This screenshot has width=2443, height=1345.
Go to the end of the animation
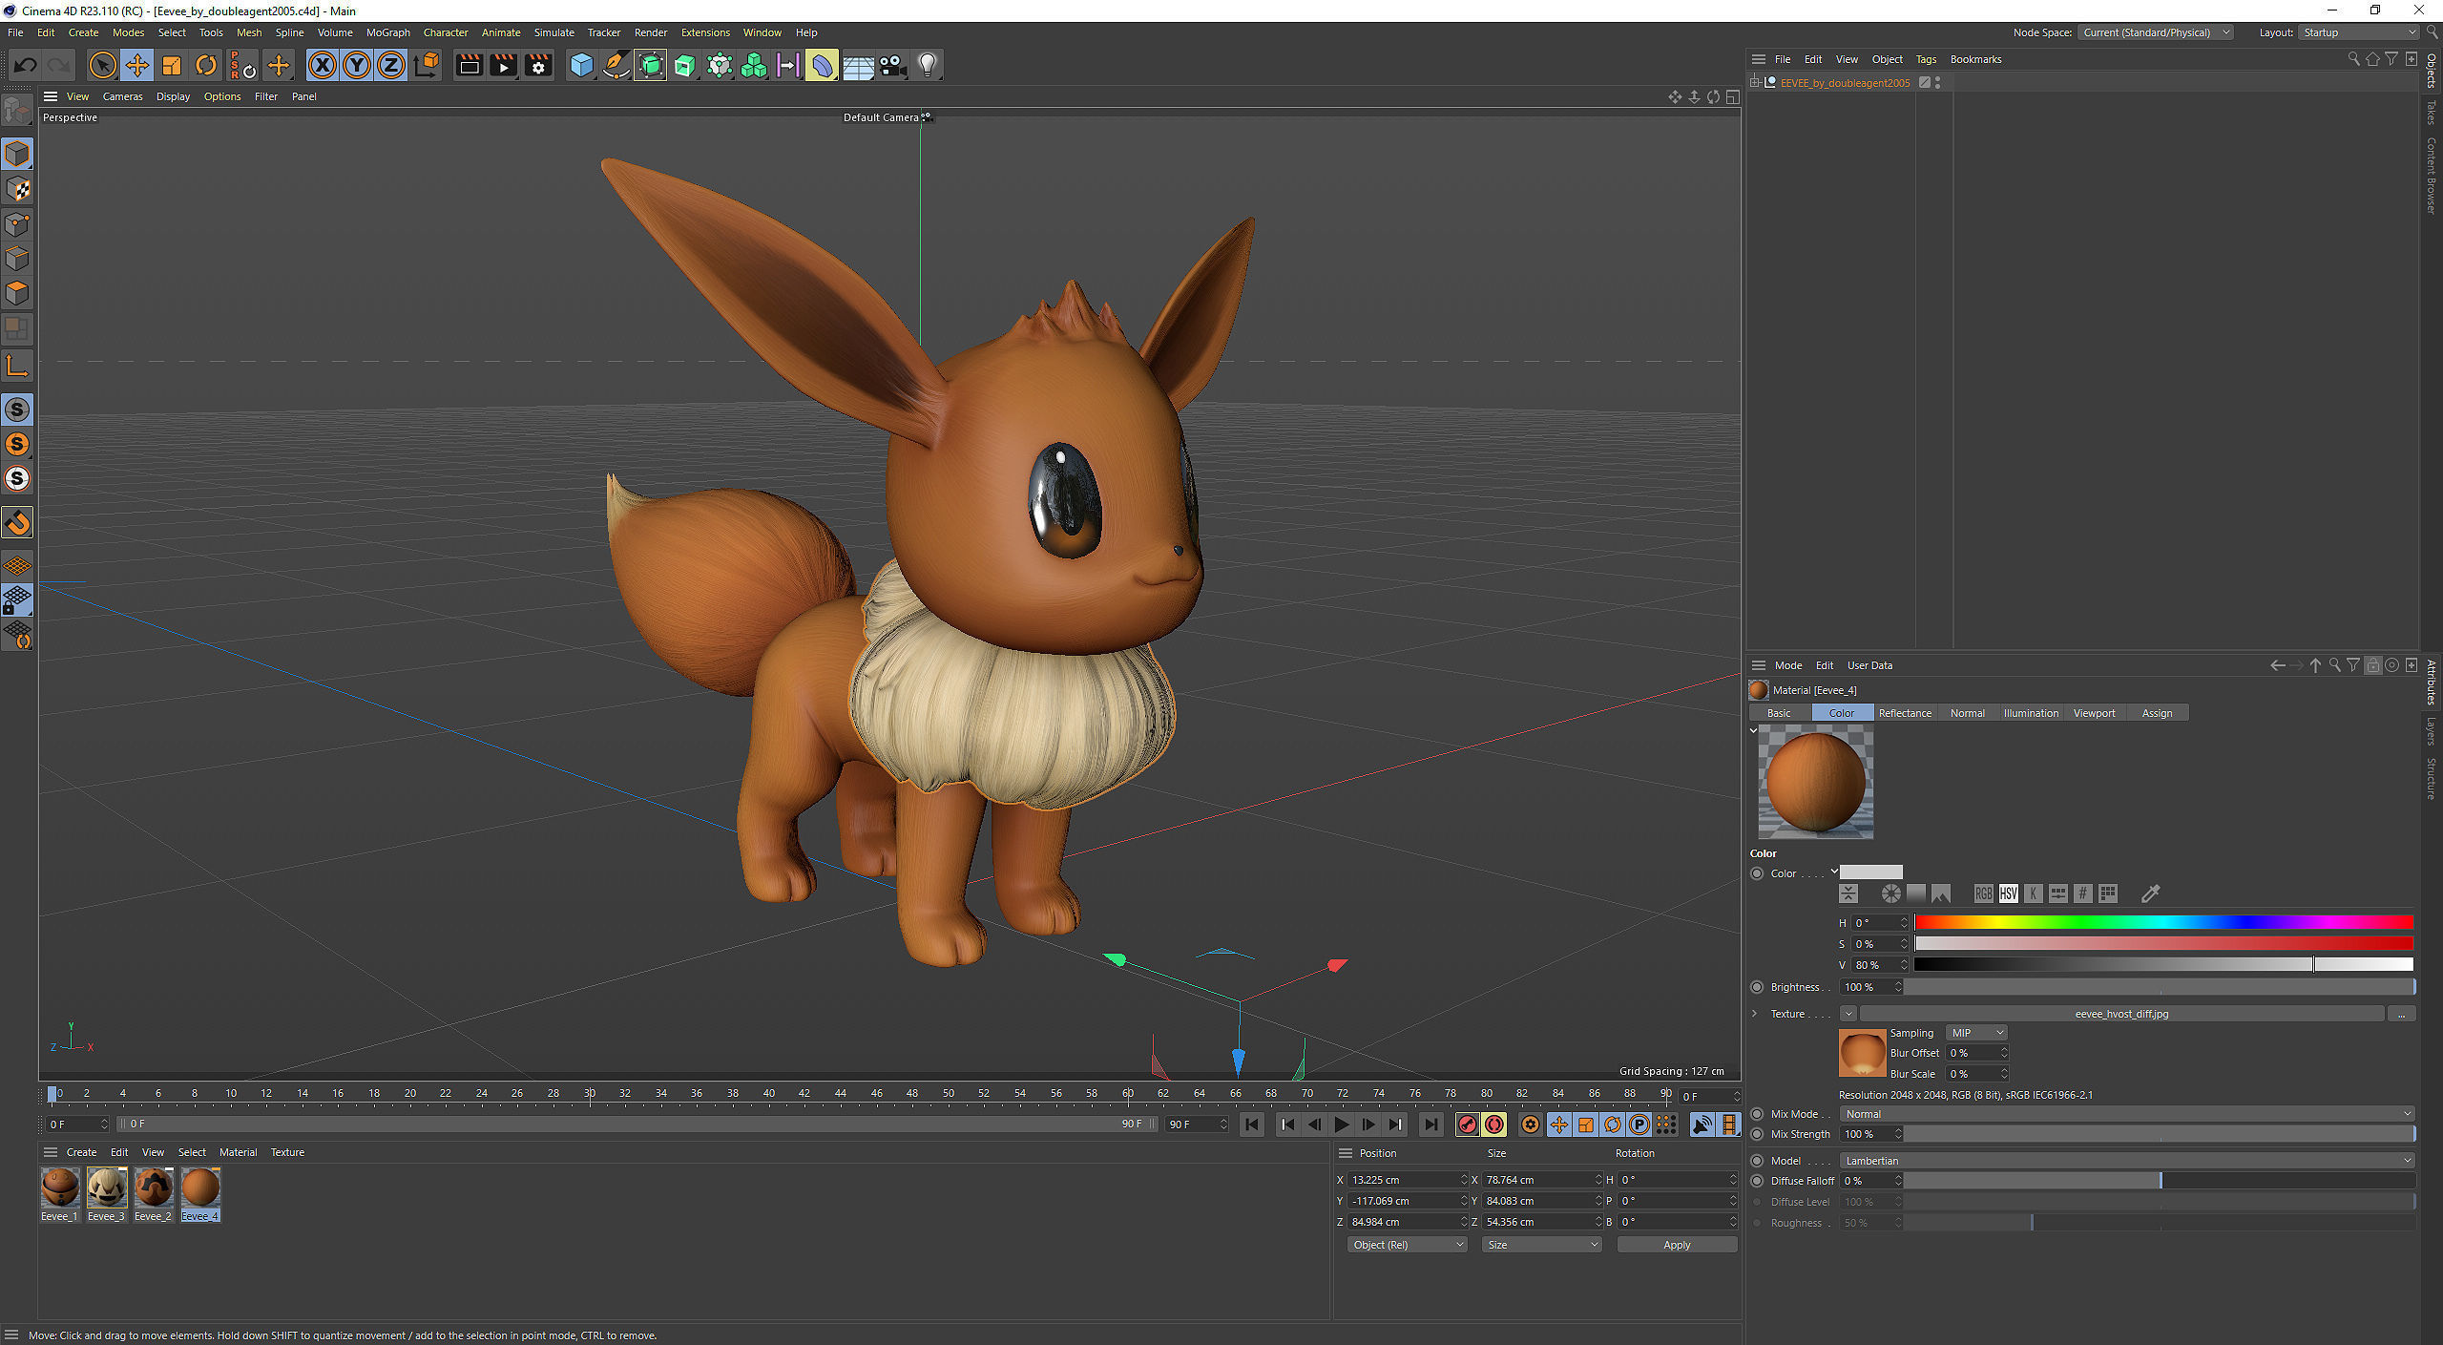pos(1430,1124)
